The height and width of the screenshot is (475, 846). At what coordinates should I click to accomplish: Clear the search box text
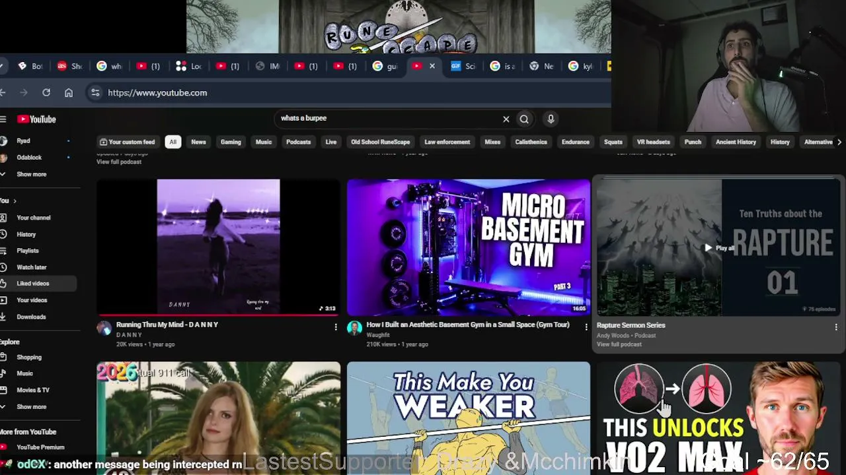[506, 119]
